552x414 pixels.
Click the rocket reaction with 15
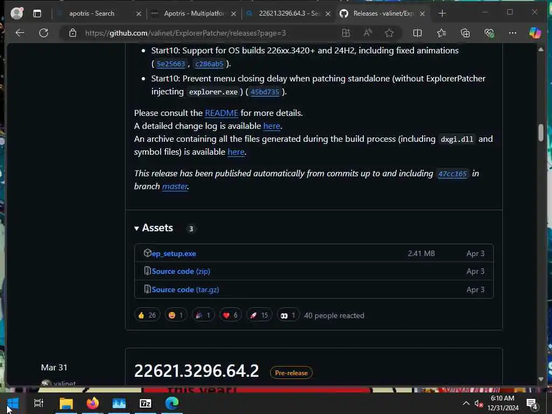[x=259, y=315]
